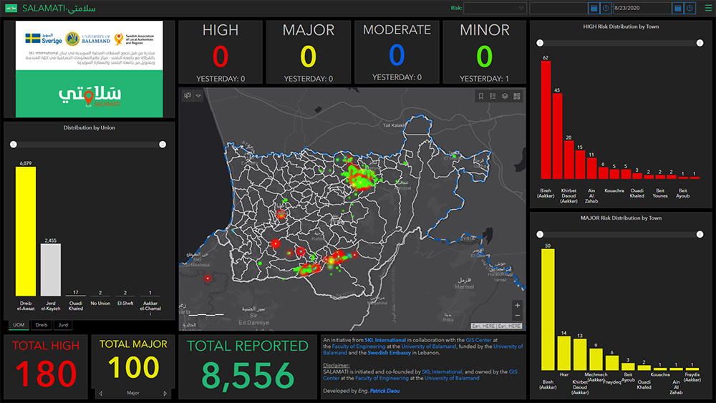Image resolution: width=716 pixels, height=403 pixels.
Task: Expand selection tool options arrow on map
Action: 198,95
